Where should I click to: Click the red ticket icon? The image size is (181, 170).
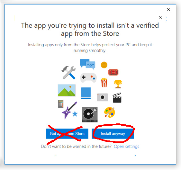click(113, 72)
